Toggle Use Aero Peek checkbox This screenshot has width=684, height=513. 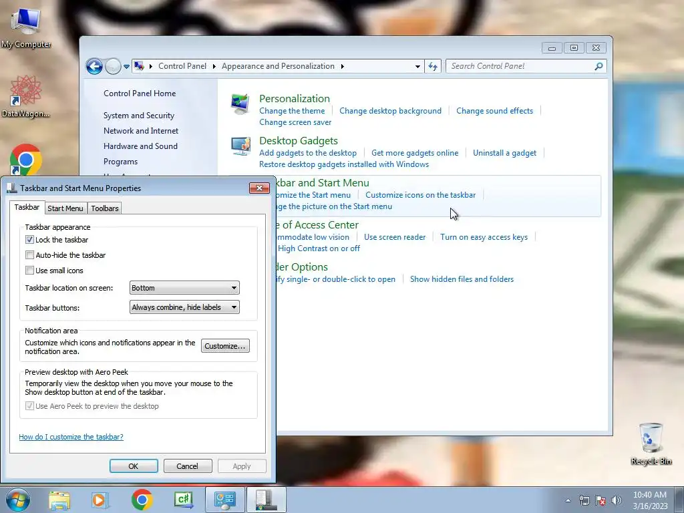click(x=29, y=406)
